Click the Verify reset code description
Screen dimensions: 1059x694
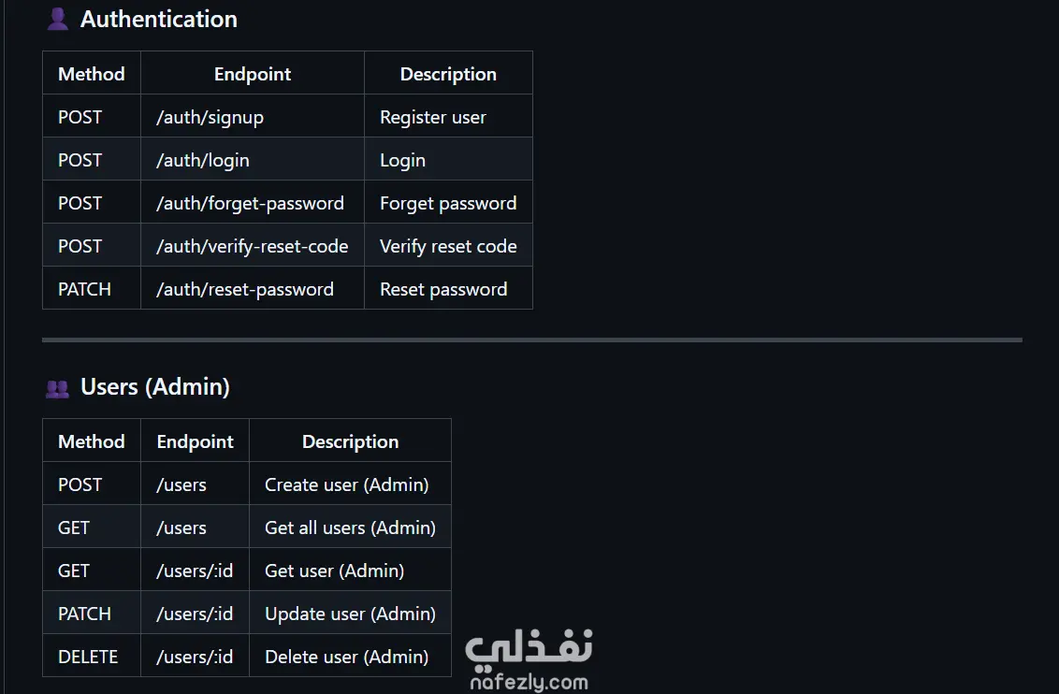click(448, 247)
